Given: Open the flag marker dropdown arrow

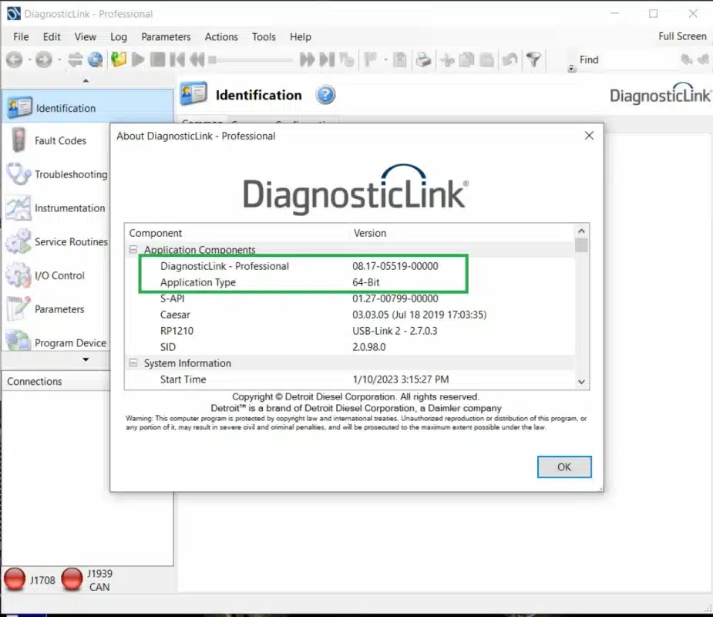Looking at the screenshot, I should click(385, 59).
